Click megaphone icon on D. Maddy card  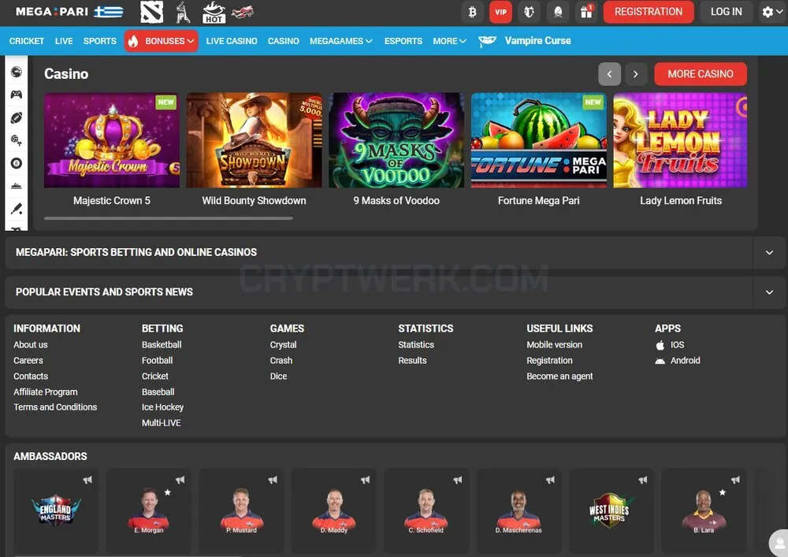click(366, 480)
